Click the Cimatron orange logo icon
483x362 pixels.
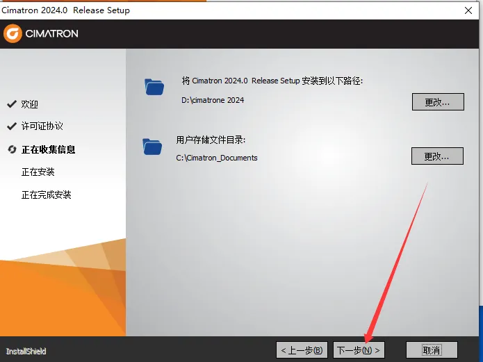pyautogui.click(x=13, y=33)
